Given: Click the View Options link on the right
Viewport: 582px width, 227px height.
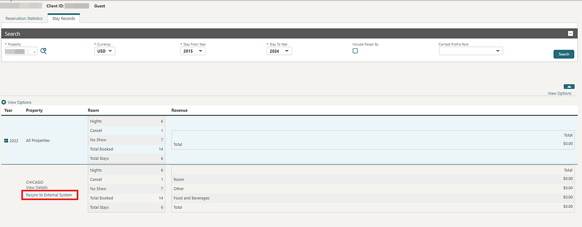Looking at the screenshot, I should click(x=560, y=93).
